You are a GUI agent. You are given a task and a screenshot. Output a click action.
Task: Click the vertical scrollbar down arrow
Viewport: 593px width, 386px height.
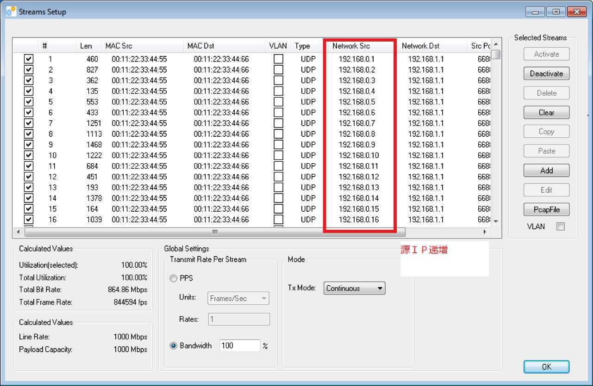pos(496,221)
